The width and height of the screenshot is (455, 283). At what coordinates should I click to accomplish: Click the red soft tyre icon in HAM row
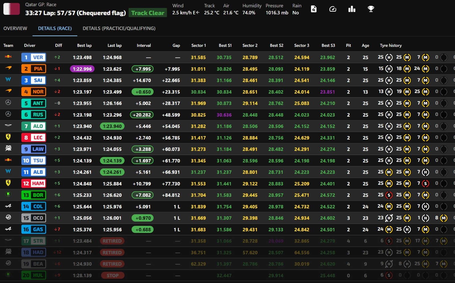coord(425,184)
